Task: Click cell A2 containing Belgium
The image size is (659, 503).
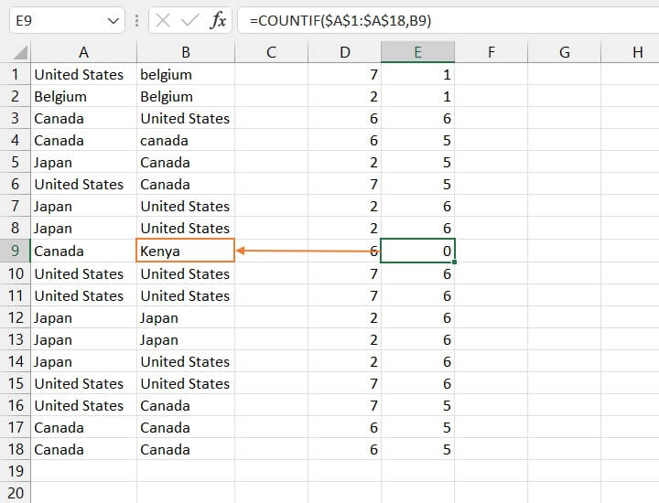Action: [83, 96]
